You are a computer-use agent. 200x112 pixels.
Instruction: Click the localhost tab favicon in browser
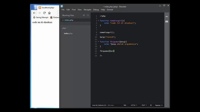[x=40, y=7]
